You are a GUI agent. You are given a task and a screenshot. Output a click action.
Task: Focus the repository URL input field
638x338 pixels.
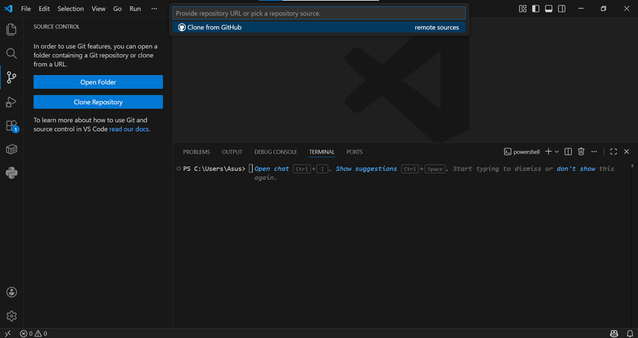319,13
